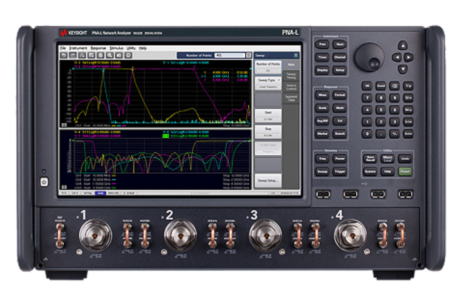Push the Next key in Instrument group
This screenshot has height=299, width=457.
point(340,44)
